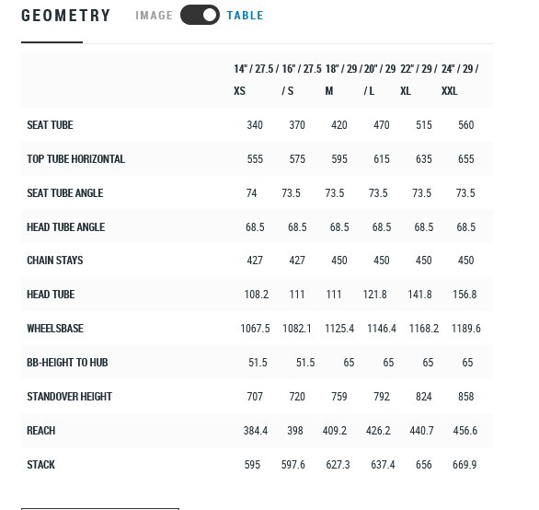Toggle the Image/Table geometry switch
Viewport: 539px width, 510px height.
(200, 15)
